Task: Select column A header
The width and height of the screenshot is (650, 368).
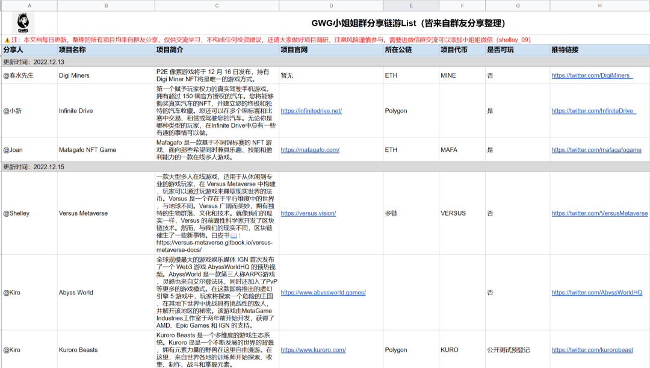Action: click(x=29, y=5)
